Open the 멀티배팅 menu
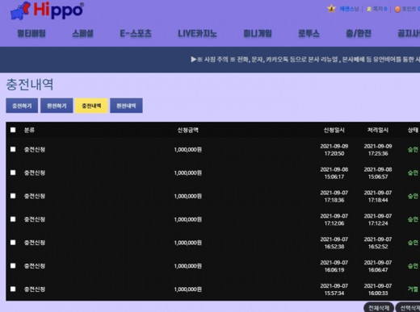Screen dimensions: 420x312 pyautogui.click(x=31, y=34)
